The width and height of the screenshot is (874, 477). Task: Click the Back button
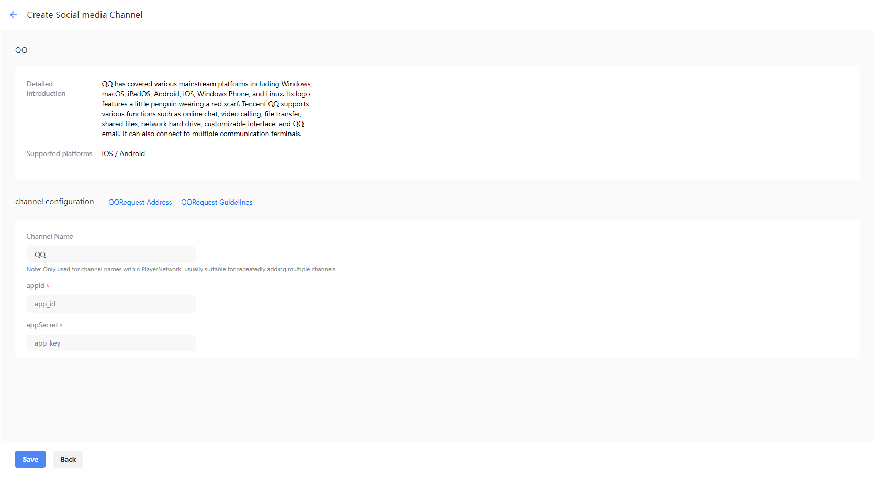(x=68, y=459)
